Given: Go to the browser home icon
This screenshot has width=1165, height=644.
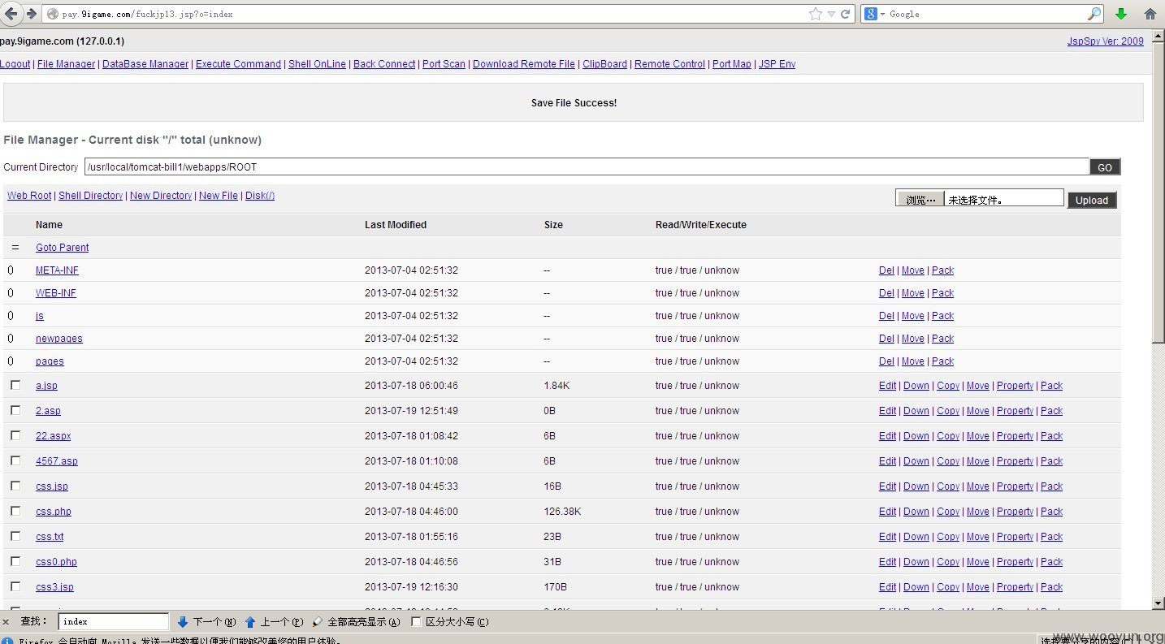Looking at the screenshot, I should tap(1150, 14).
